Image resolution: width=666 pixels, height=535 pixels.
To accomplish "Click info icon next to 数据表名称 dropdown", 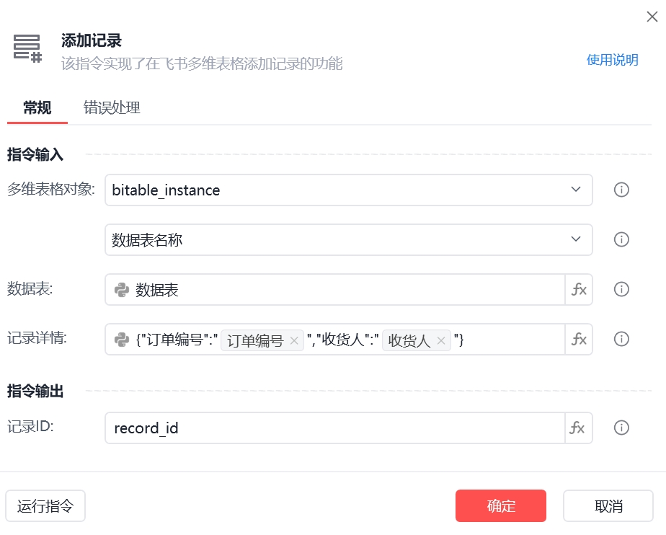I will point(621,239).
